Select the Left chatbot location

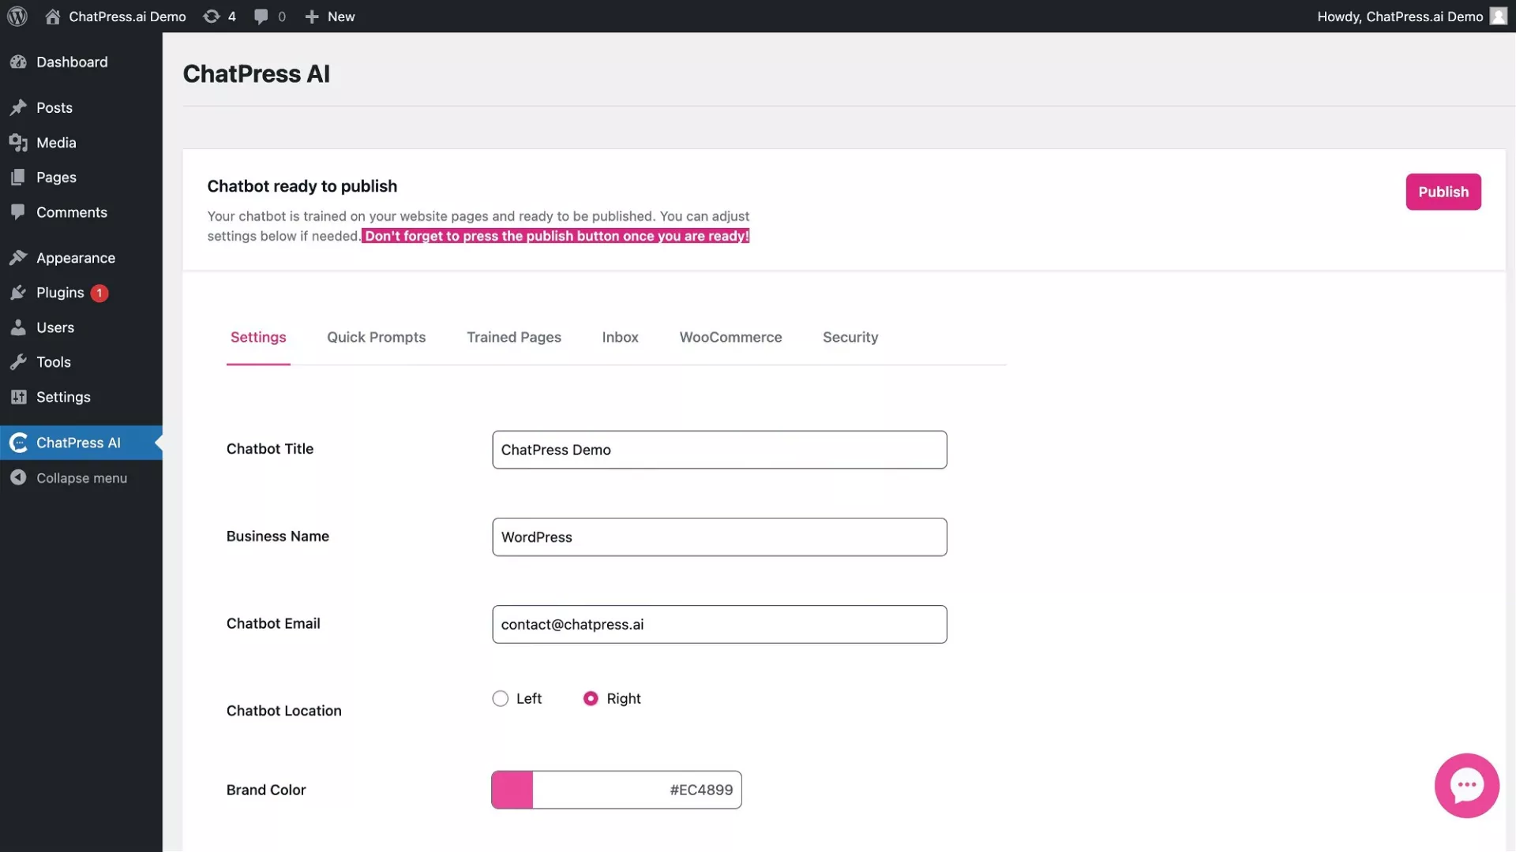coord(500,698)
